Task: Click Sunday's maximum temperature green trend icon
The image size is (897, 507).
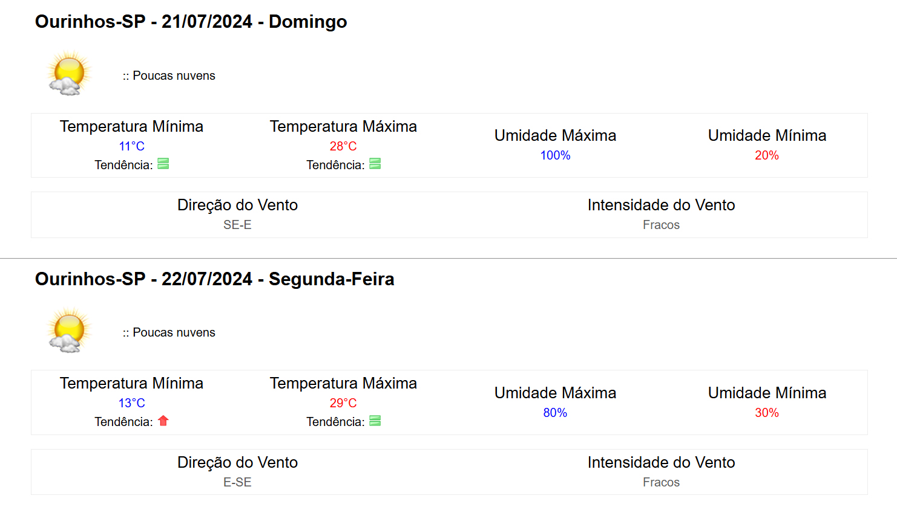Action: [375, 164]
